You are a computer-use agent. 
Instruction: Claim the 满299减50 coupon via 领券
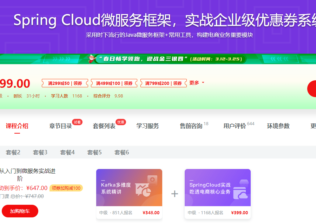click(x=78, y=83)
